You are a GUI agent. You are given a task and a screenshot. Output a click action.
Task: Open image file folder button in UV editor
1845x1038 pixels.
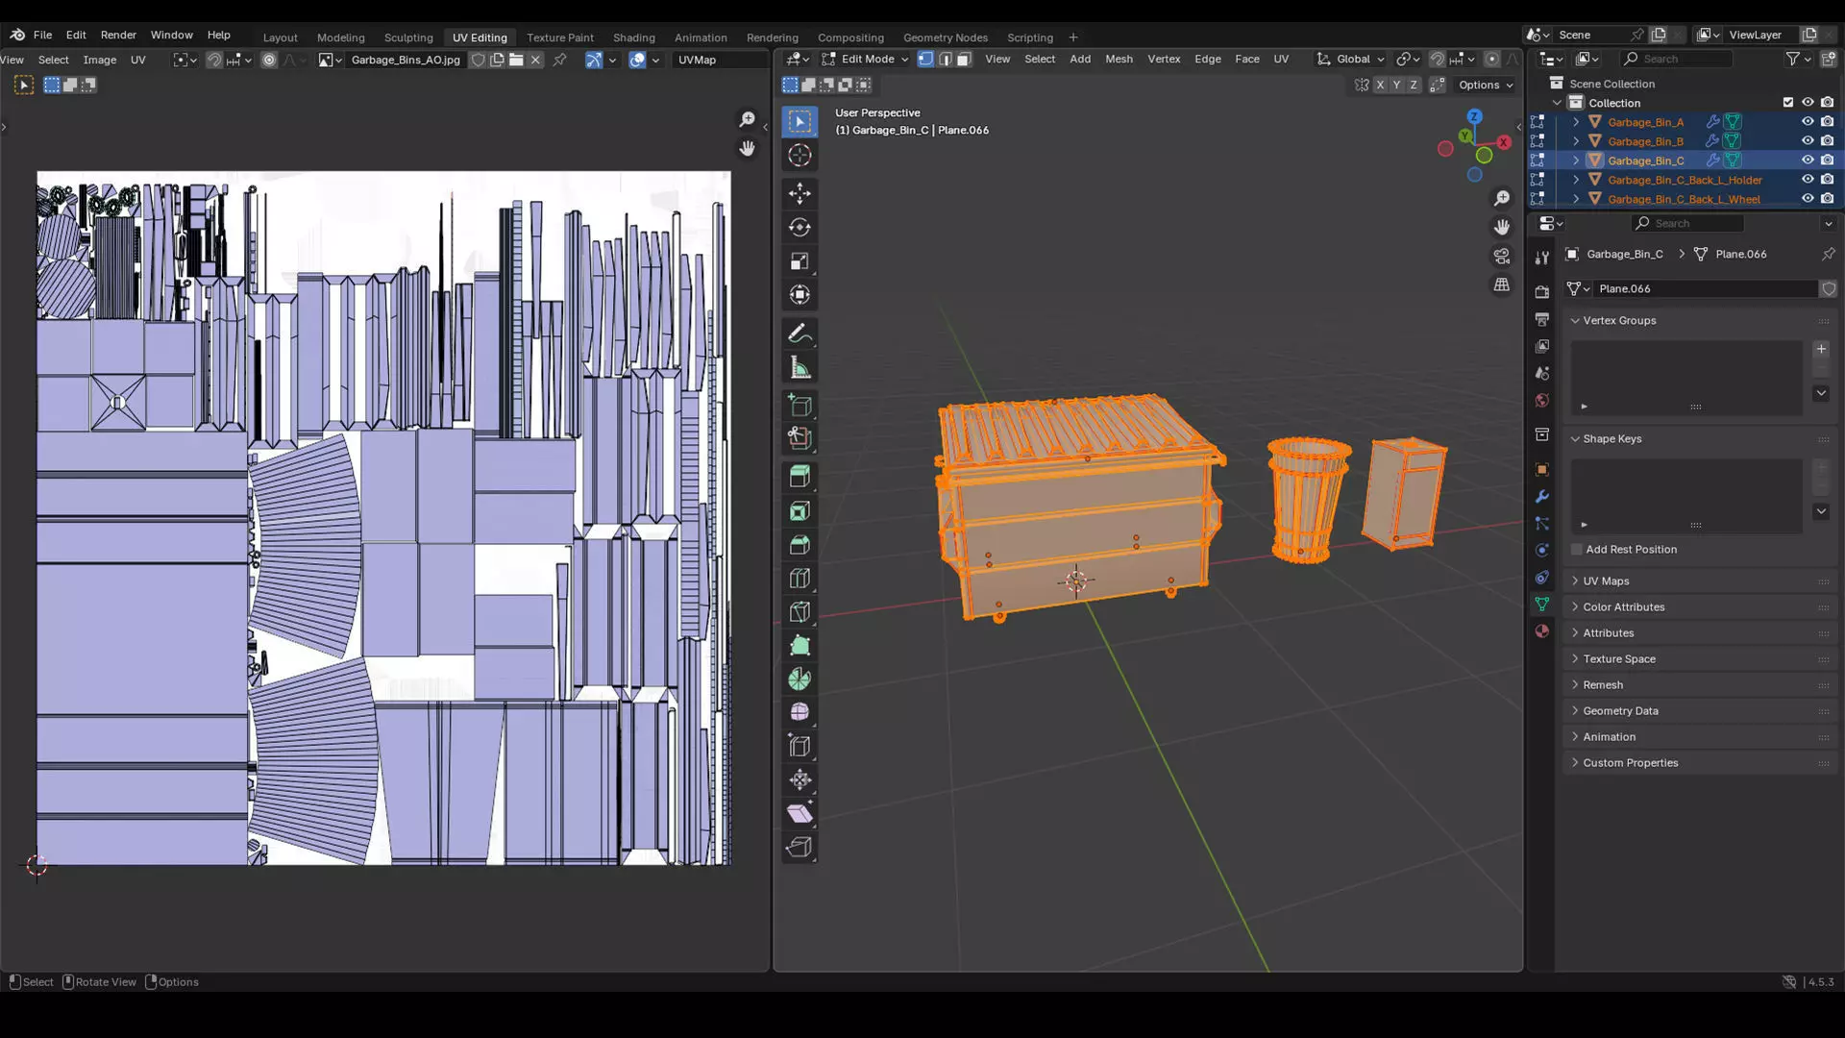pyautogui.click(x=516, y=60)
